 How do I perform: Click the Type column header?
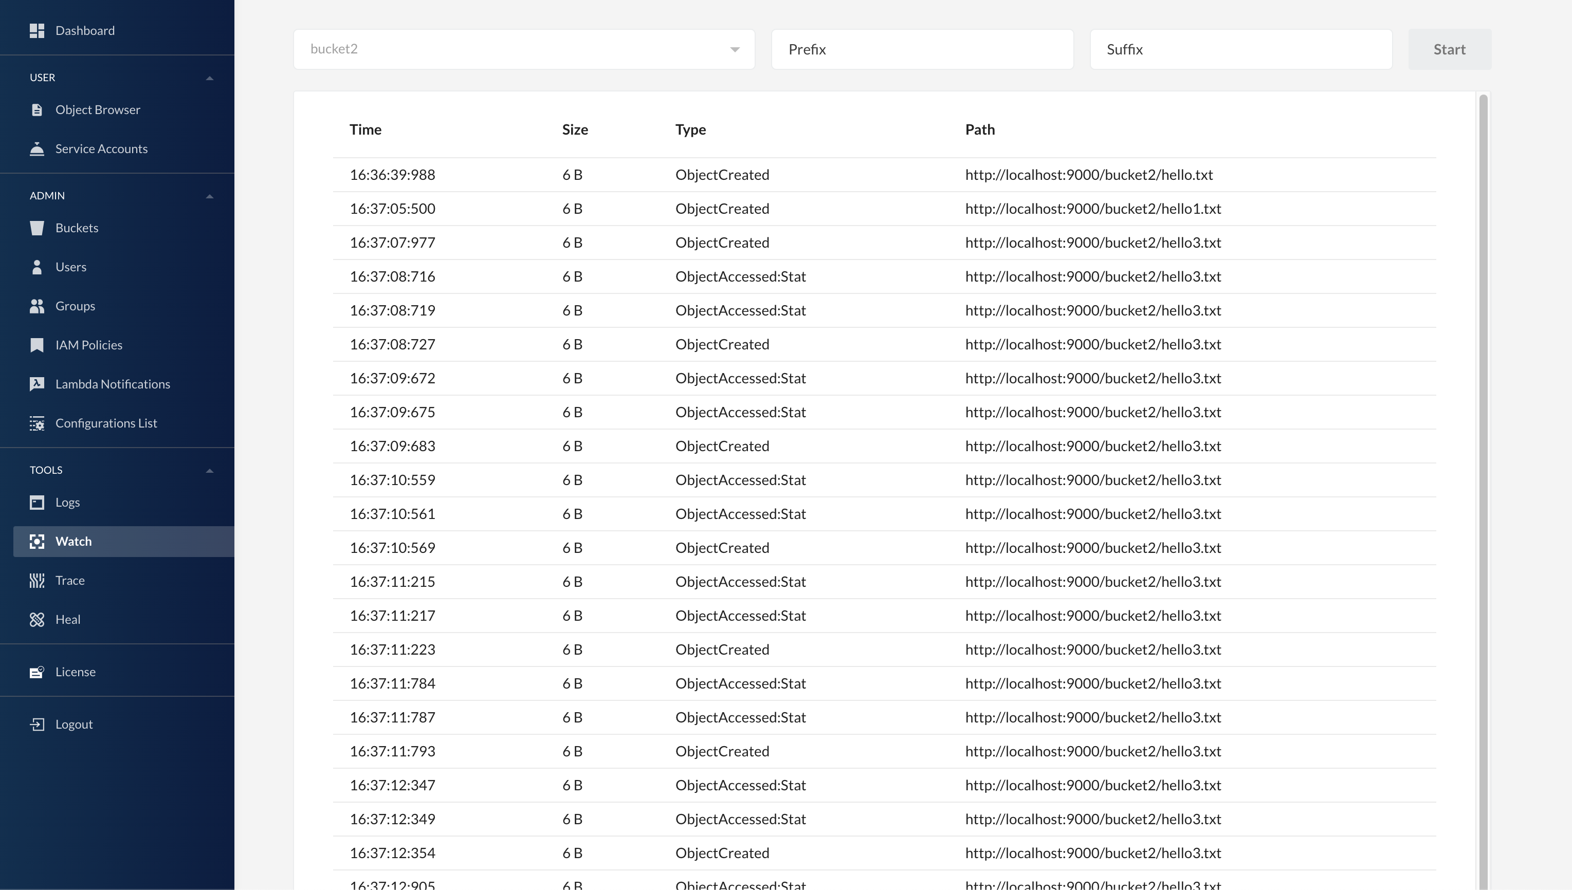pyautogui.click(x=690, y=129)
